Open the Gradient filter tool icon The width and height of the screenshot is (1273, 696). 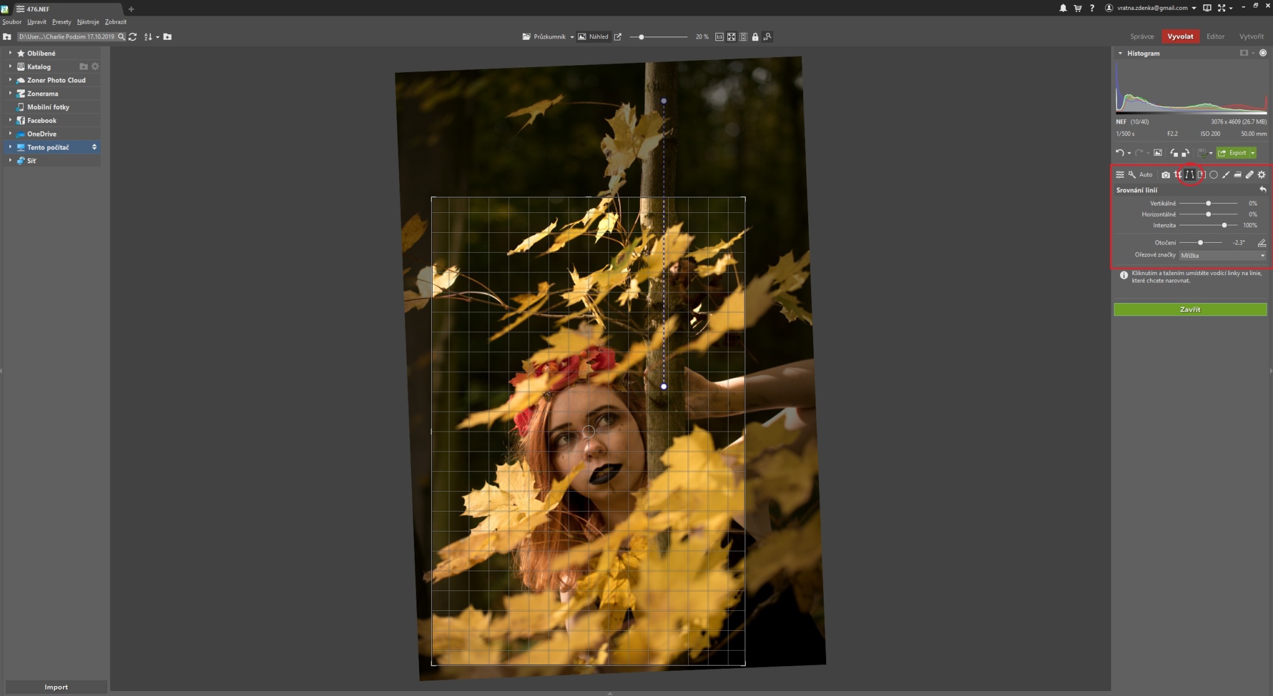coord(1202,174)
